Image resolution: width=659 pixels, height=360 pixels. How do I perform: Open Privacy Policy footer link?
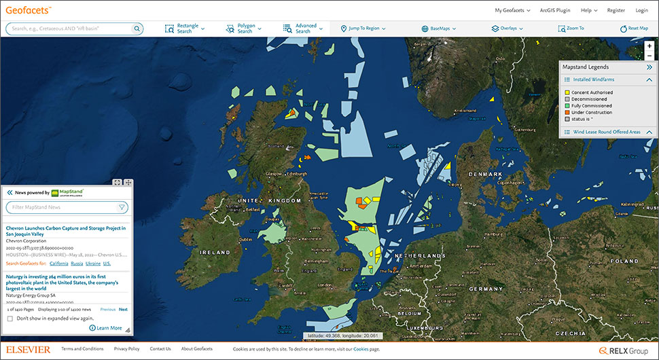126,348
